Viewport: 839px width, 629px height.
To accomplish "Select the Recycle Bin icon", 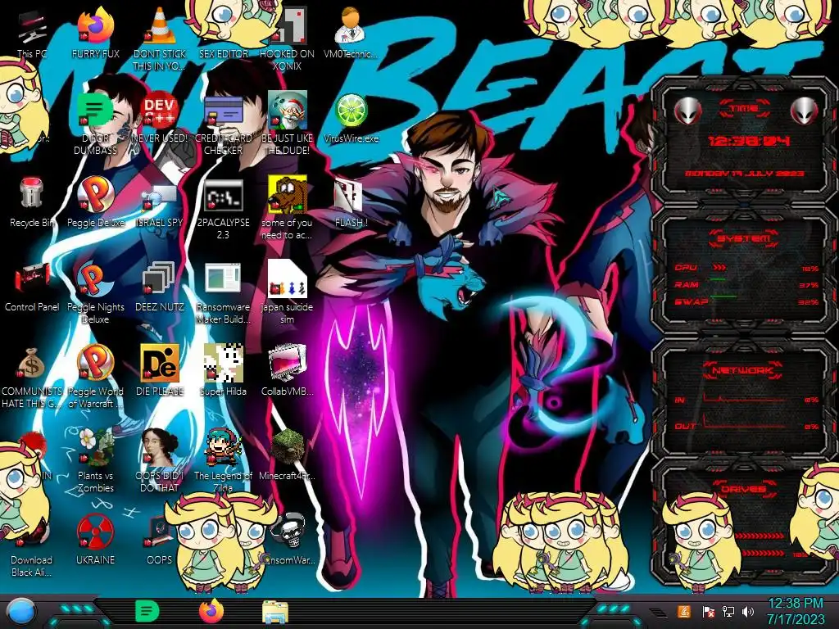I will tap(32, 202).
